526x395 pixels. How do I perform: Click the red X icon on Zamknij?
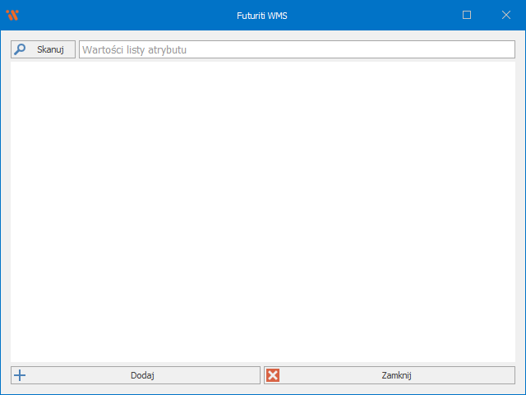coord(274,375)
